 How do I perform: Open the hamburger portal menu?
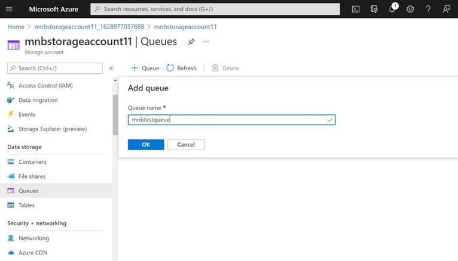pyautogui.click(x=9, y=9)
